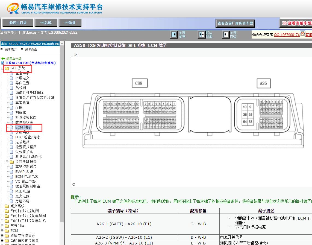Viewport: 312px width, 245px height.
Task: Click the full-screen content icon
Action: (x=226, y=34)
